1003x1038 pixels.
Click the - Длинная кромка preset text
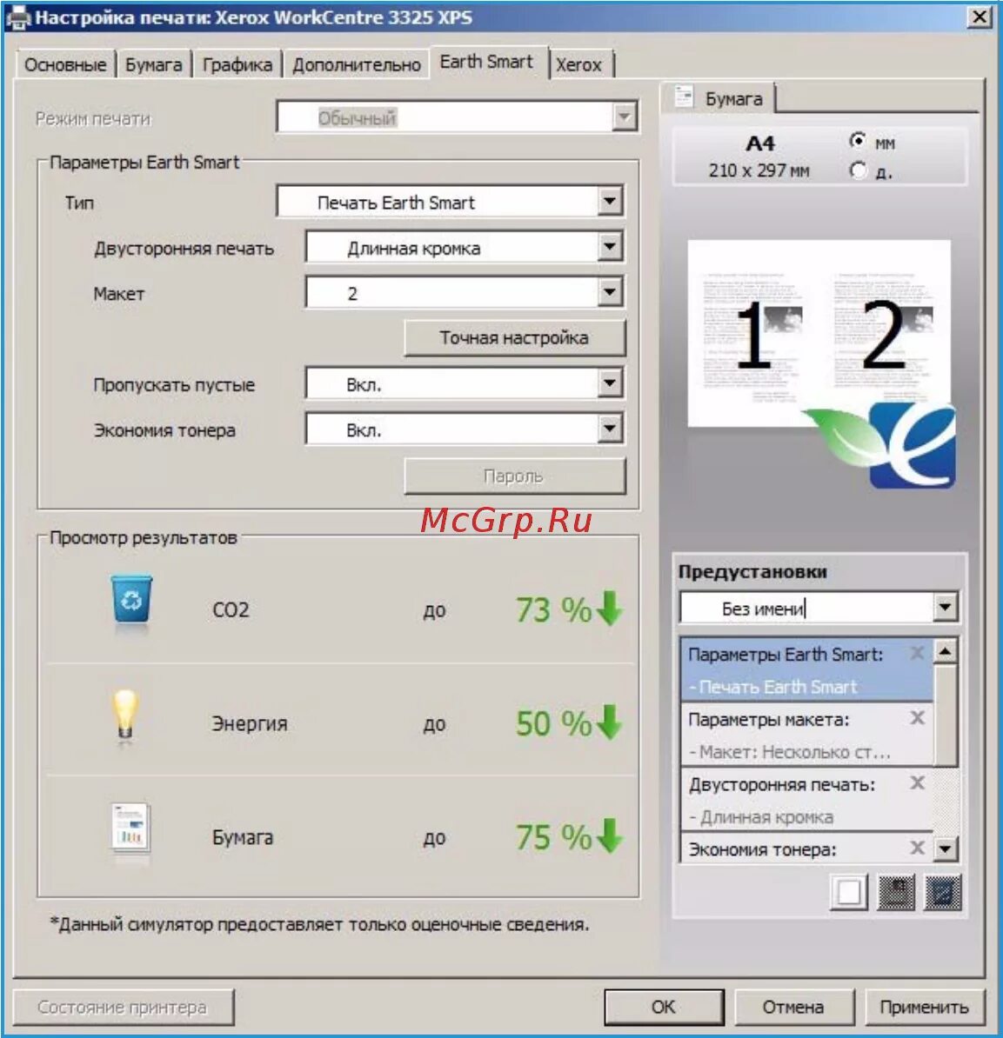click(x=761, y=817)
